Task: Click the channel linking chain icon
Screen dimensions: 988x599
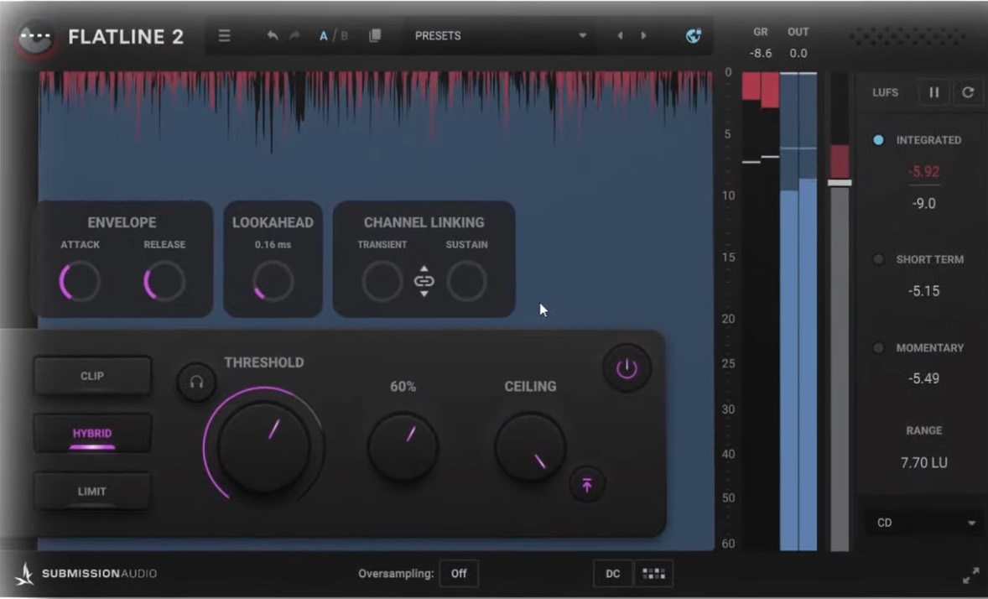Action: point(424,281)
